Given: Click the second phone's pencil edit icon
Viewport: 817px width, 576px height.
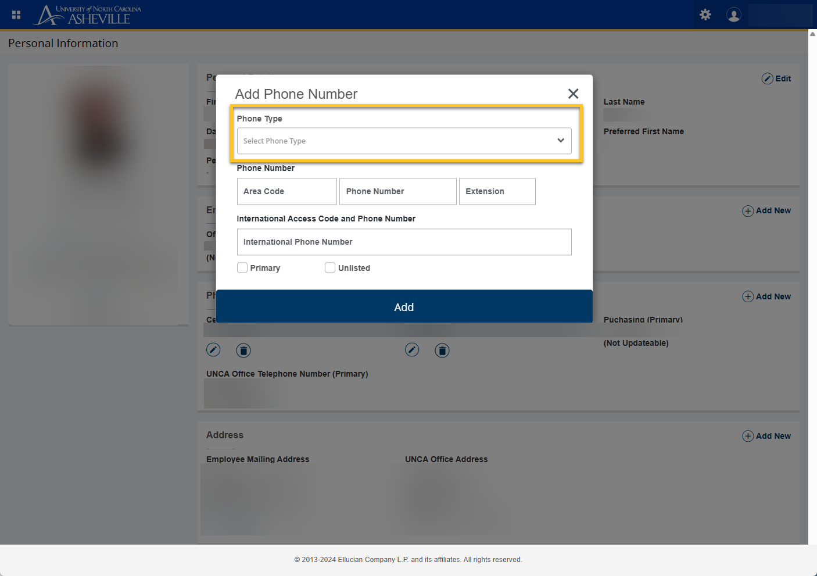Looking at the screenshot, I should 412,350.
